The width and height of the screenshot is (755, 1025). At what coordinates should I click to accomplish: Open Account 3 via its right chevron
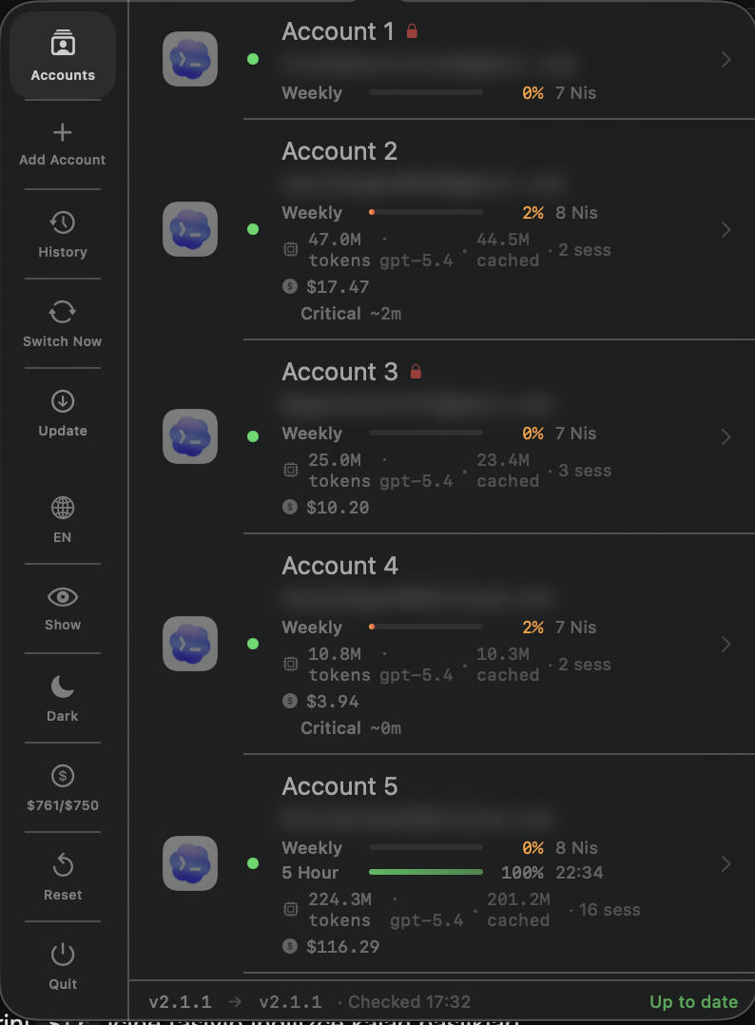pos(726,436)
